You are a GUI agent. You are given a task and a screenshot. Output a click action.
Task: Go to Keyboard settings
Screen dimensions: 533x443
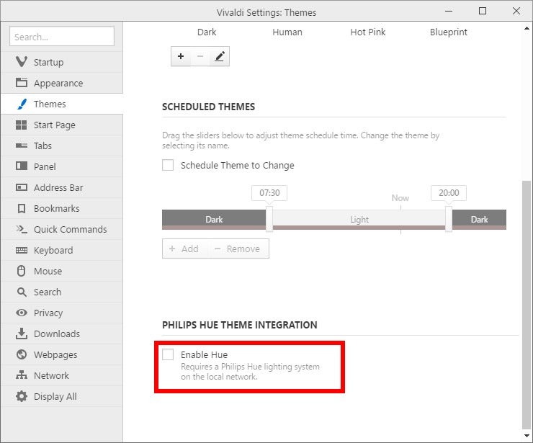(61, 250)
